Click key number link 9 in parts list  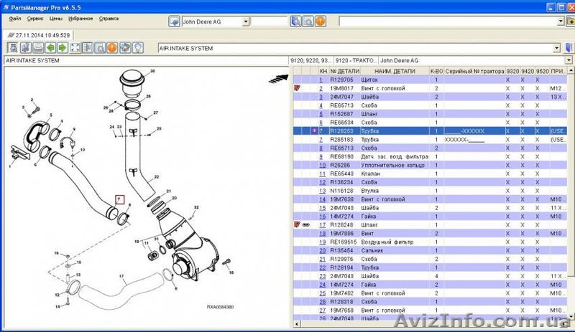pos(322,156)
